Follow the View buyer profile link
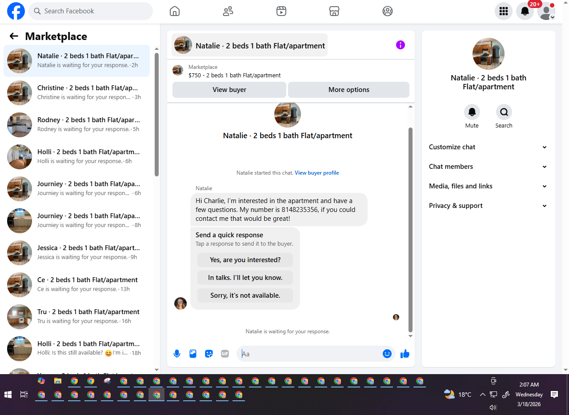This screenshot has width=569, height=415. click(x=317, y=173)
